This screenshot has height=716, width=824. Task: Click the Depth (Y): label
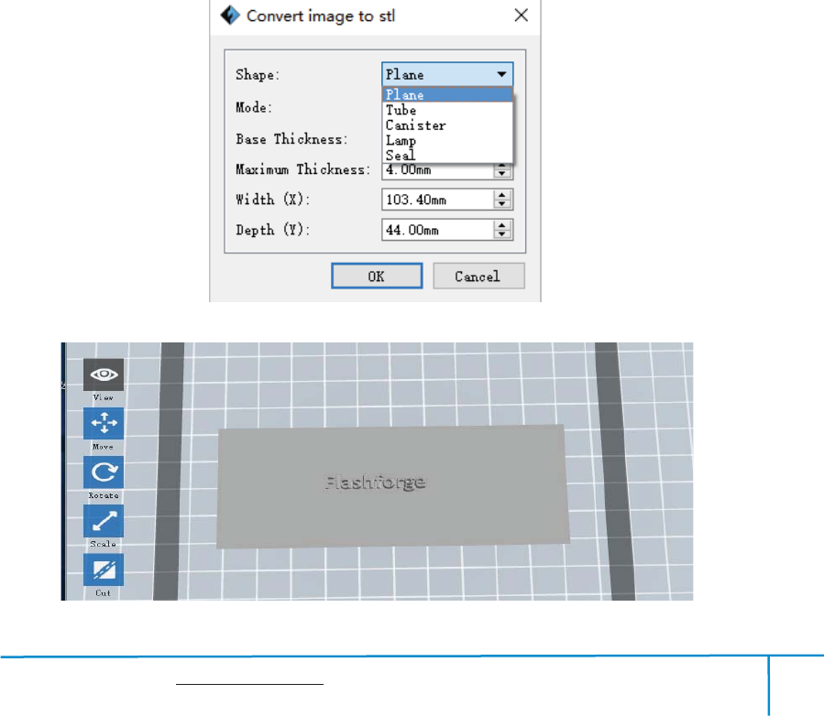click(273, 230)
